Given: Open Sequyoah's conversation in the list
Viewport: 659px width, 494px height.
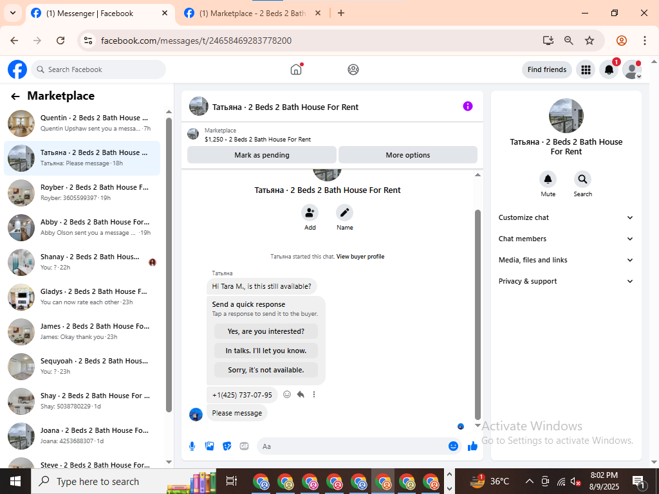Looking at the screenshot, I should tap(82, 366).
